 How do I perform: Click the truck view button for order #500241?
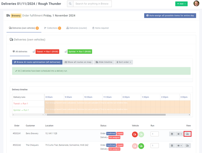point(187,134)
